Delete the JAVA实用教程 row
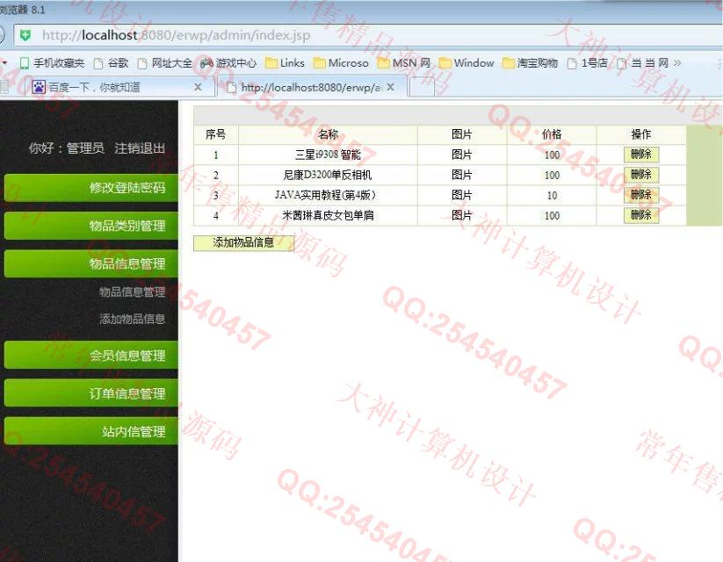 click(x=641, y=195)
